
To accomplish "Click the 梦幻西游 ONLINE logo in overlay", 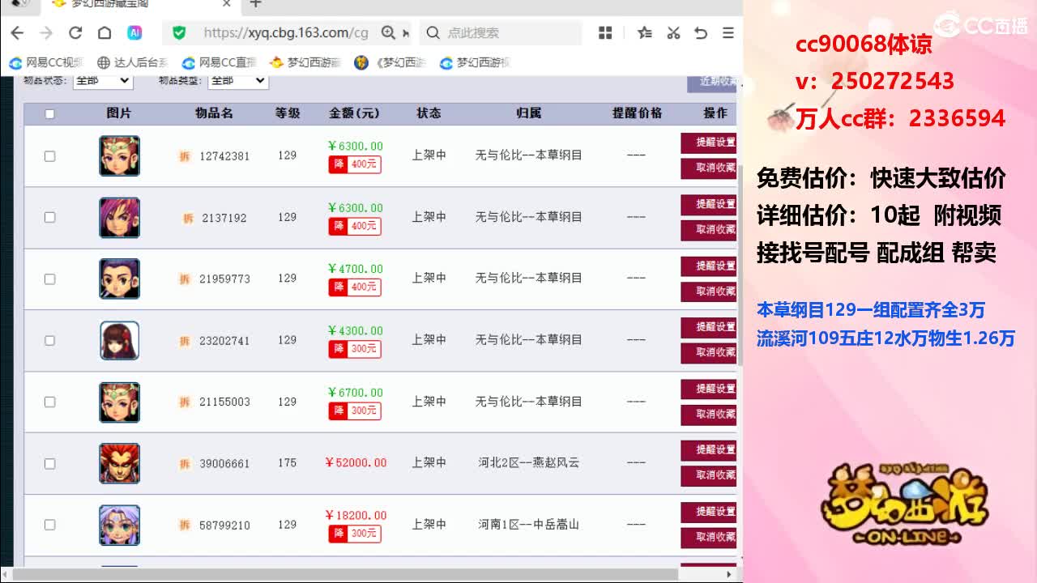I will click(905, 506).
